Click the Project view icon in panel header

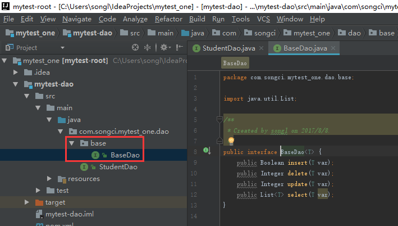click(10, 47)
